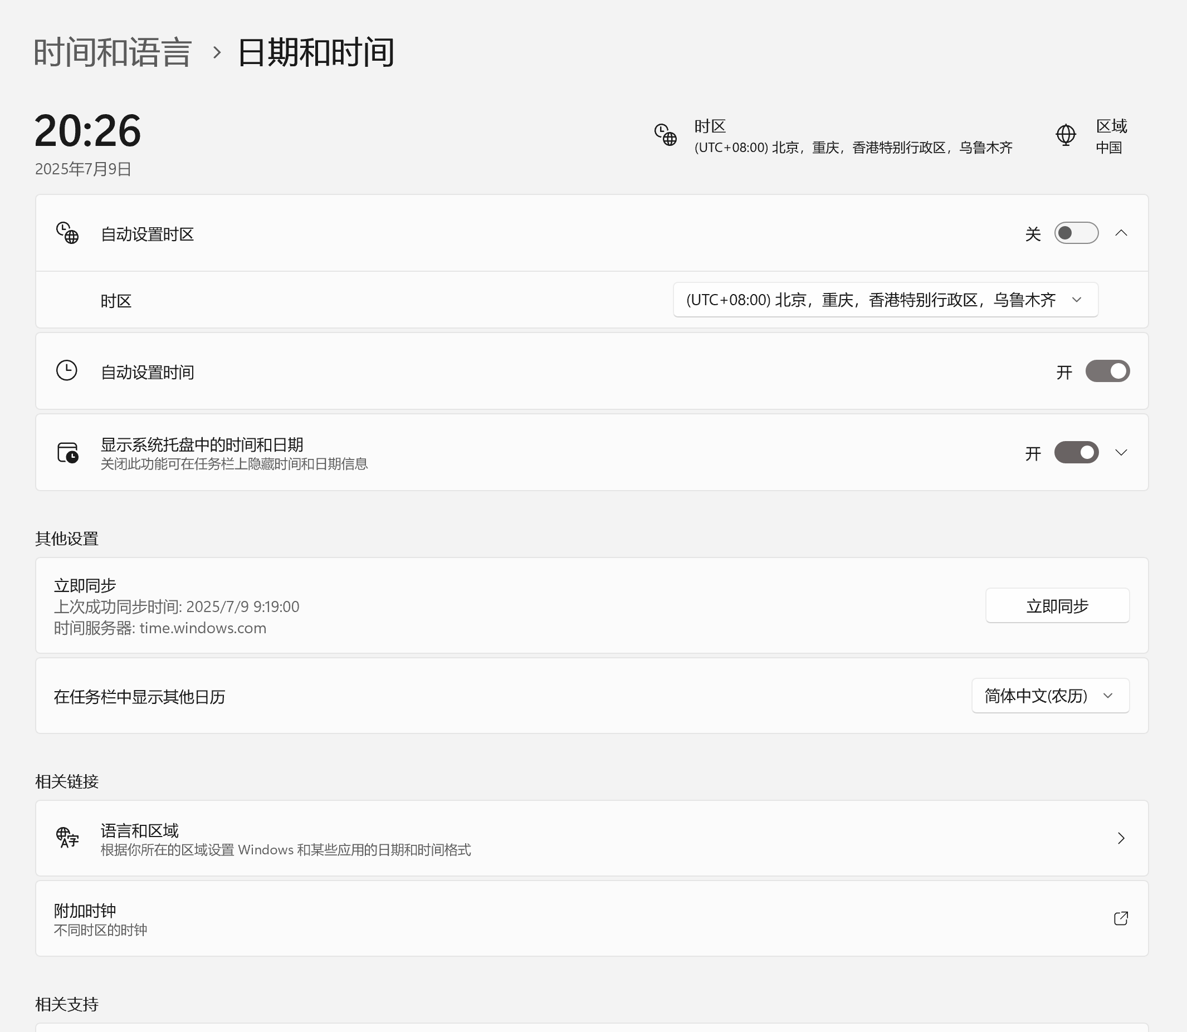Click the clock icon beside 自动设置时间
Viewport: 1187px width, 1032px height.
pos(67,370)
